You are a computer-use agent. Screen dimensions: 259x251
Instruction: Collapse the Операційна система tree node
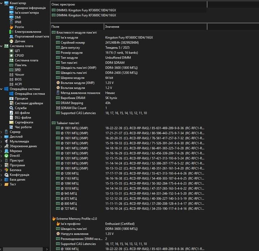(1, 89)
